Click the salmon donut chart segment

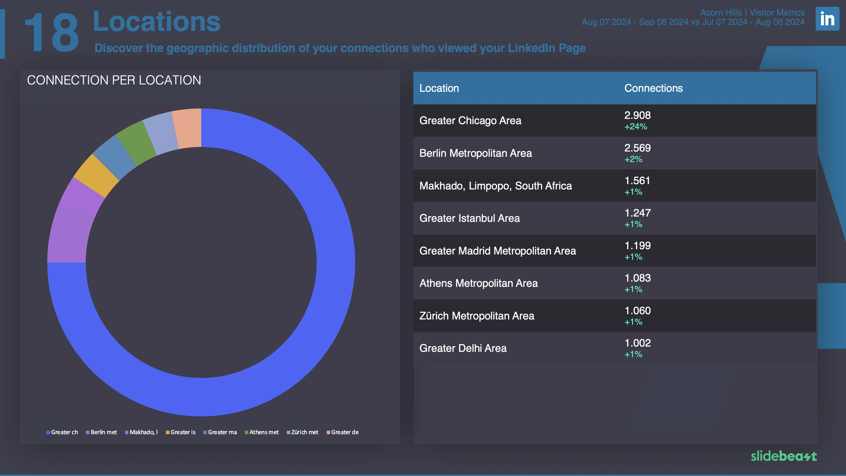click(188, 128)
